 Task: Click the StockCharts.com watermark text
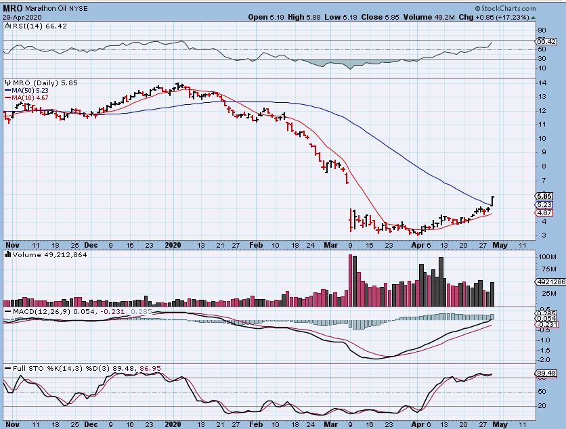point(505,8)
